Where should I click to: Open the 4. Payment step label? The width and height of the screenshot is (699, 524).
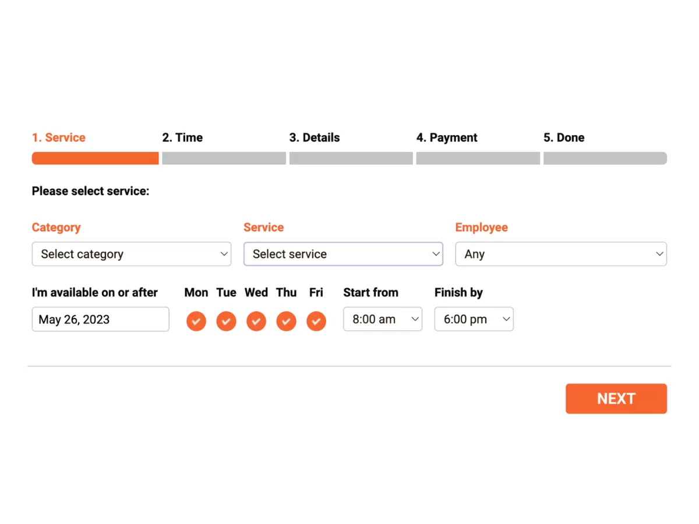[447, 138]
